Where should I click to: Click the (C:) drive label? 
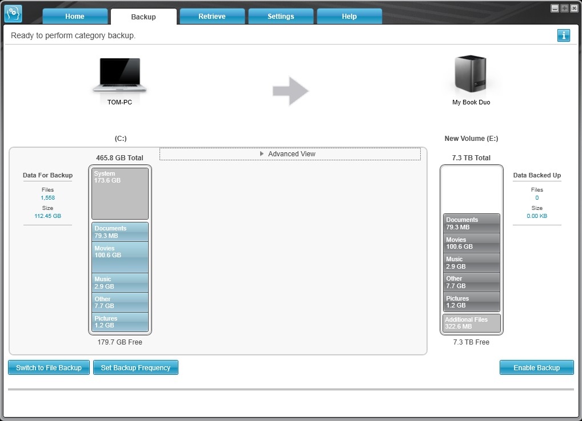pos(121,139)
